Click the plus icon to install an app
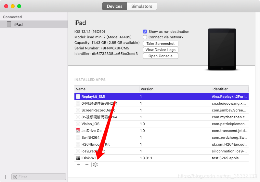This screenshot has height=182, width=260. pyautogui.click(x=79, y=164)
